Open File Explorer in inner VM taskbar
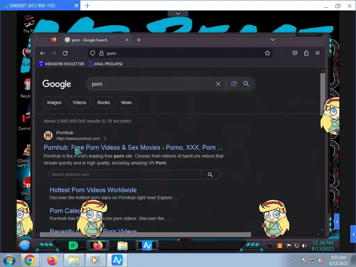Image resolution: width=356 pixels, height=267 pixels. 122,245
